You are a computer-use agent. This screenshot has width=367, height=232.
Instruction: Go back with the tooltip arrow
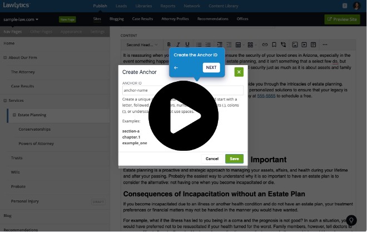pos(176,68)
